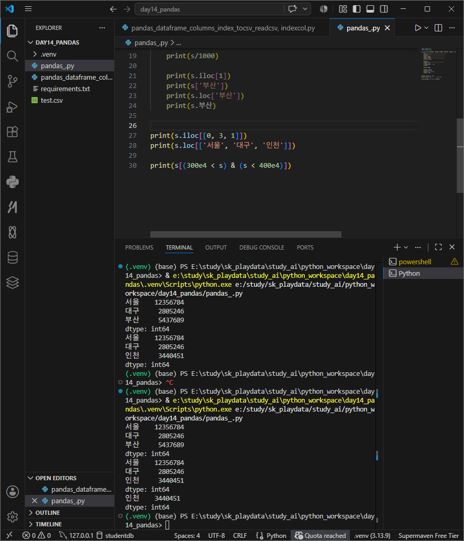Screen dimensions: 464x541
Task: Open chat dropdown arrow in title bar
Action: (x=305, y=9)
